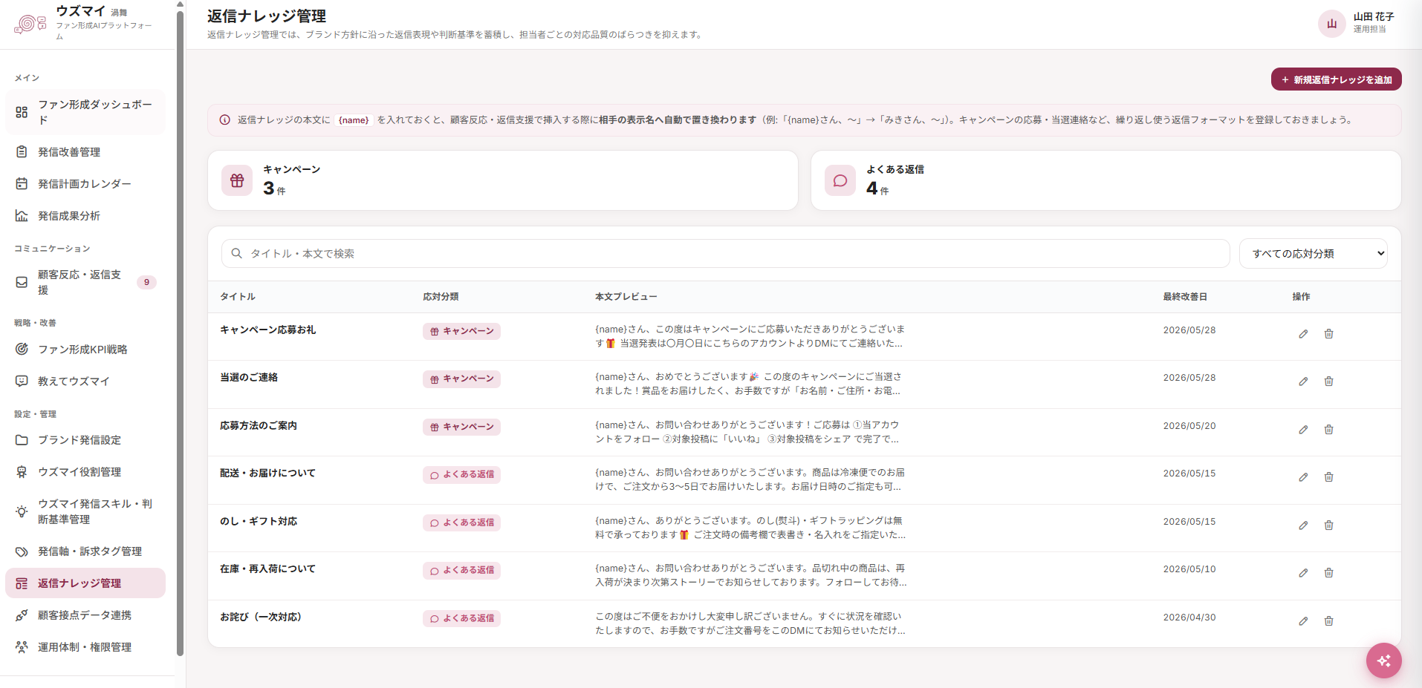Click the タイトル column header
The height and width of the screenshot is (688, 1422).
pos(238,297)
